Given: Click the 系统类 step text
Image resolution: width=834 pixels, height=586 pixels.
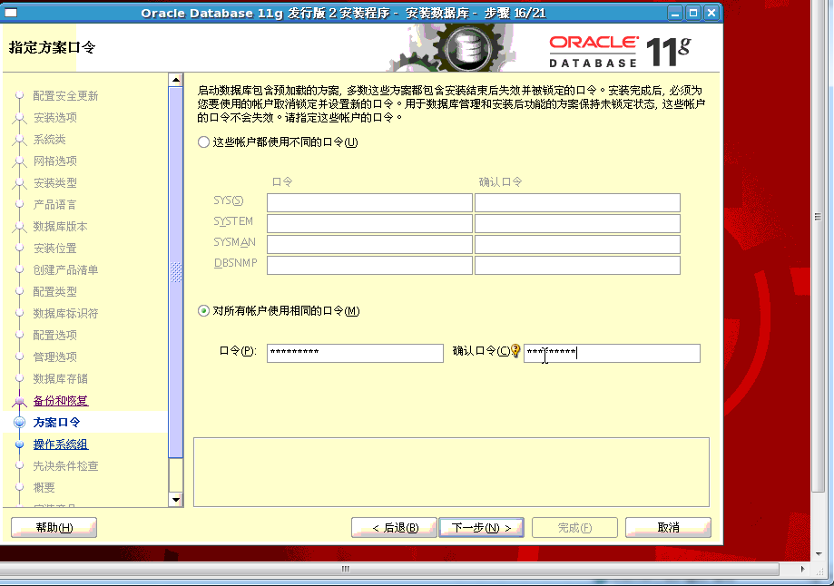Looking at the screenshot, I should [50, 140].
